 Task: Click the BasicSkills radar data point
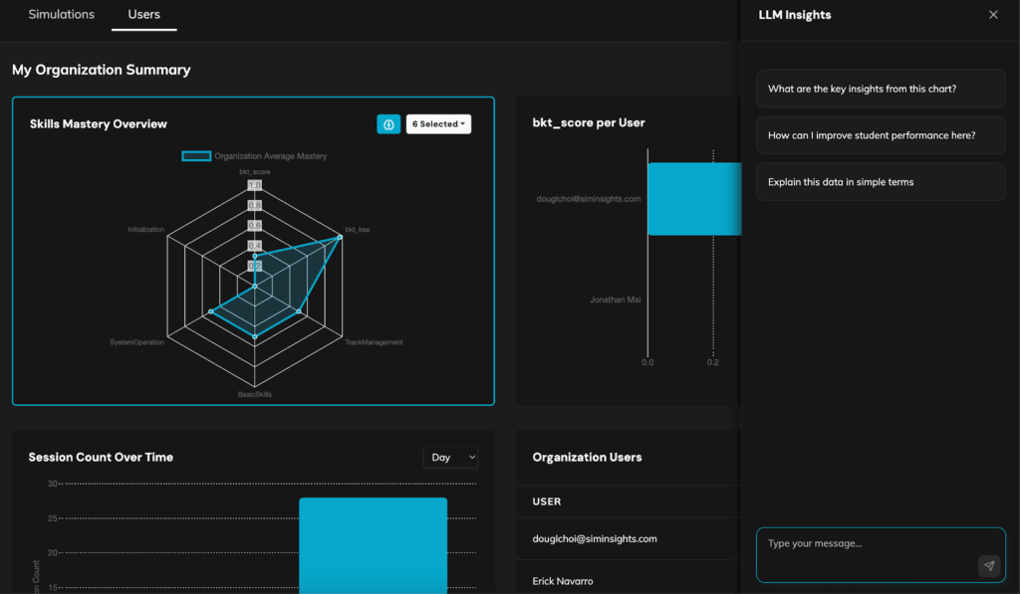click(x=255, y=336)
